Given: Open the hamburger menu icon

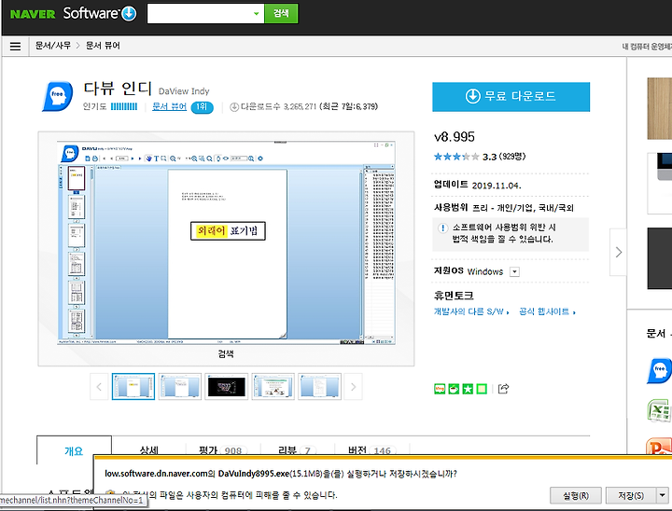Looking at the screenshot, I should pos(16,47).
